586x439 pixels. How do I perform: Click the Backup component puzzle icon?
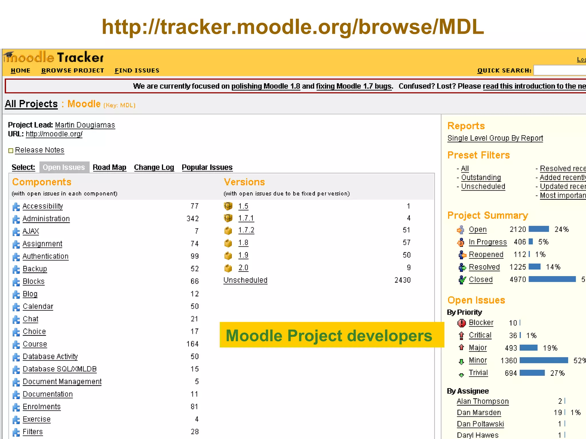(16, 270)
